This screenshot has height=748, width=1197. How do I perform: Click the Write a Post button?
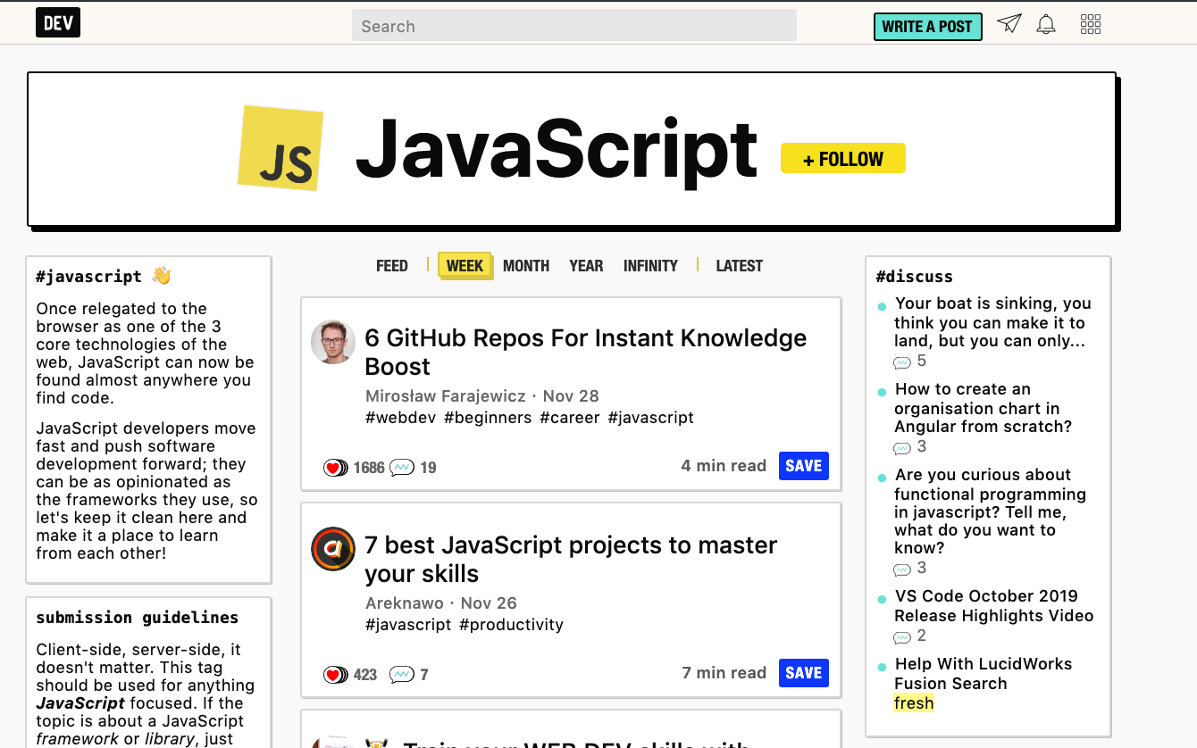point(927,26)
